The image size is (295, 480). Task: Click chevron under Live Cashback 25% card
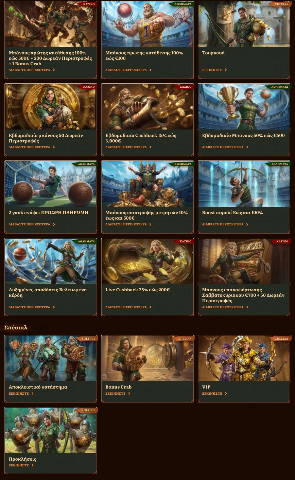150,307
